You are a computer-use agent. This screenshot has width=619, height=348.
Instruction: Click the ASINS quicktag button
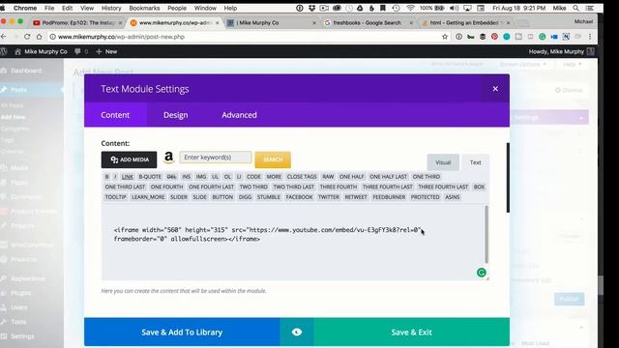[453, 197]
